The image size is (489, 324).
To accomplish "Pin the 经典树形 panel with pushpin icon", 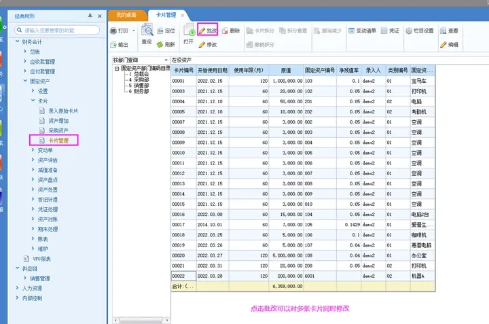I will point(90,15).
